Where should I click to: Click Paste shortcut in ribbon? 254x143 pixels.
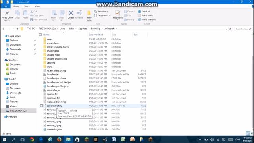tap(38, 19)
